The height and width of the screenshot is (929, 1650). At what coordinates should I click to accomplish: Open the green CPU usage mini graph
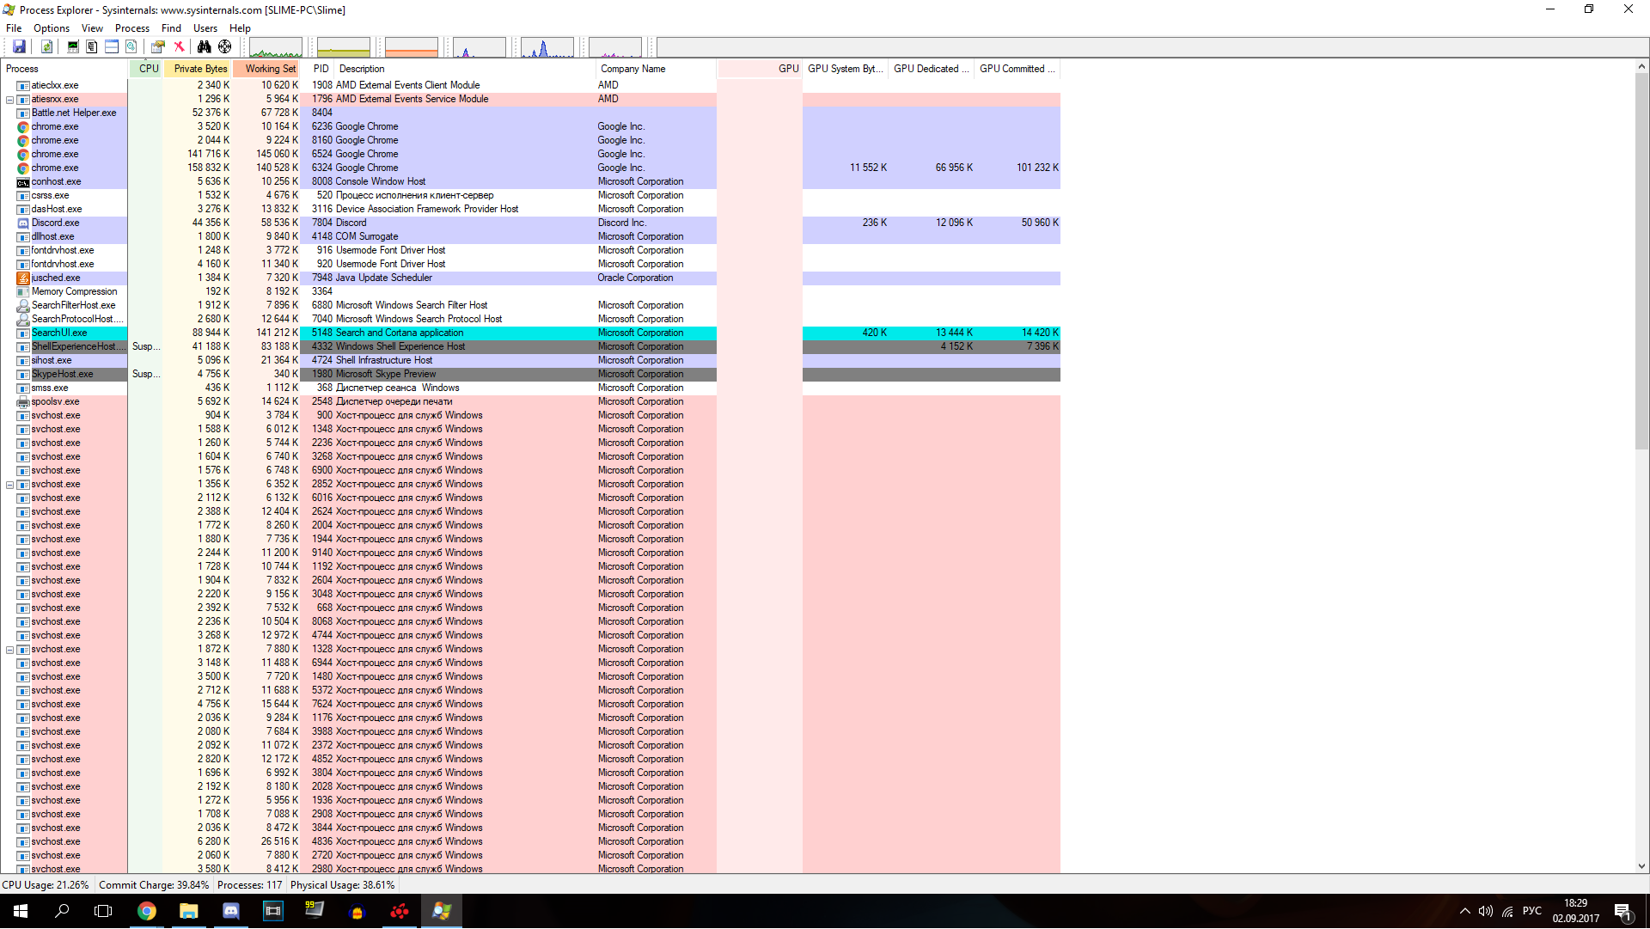[275, 48]
